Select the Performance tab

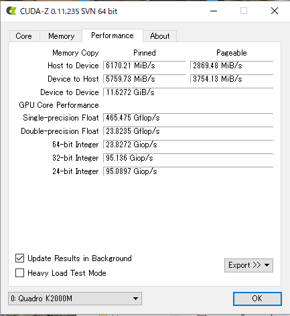click(x=113, y=35)
